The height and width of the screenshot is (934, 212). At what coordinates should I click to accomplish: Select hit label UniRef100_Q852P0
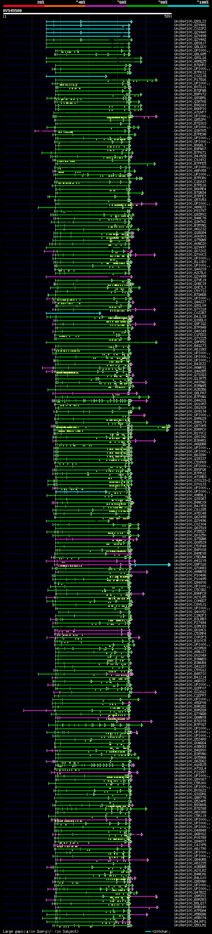(190, 120)
